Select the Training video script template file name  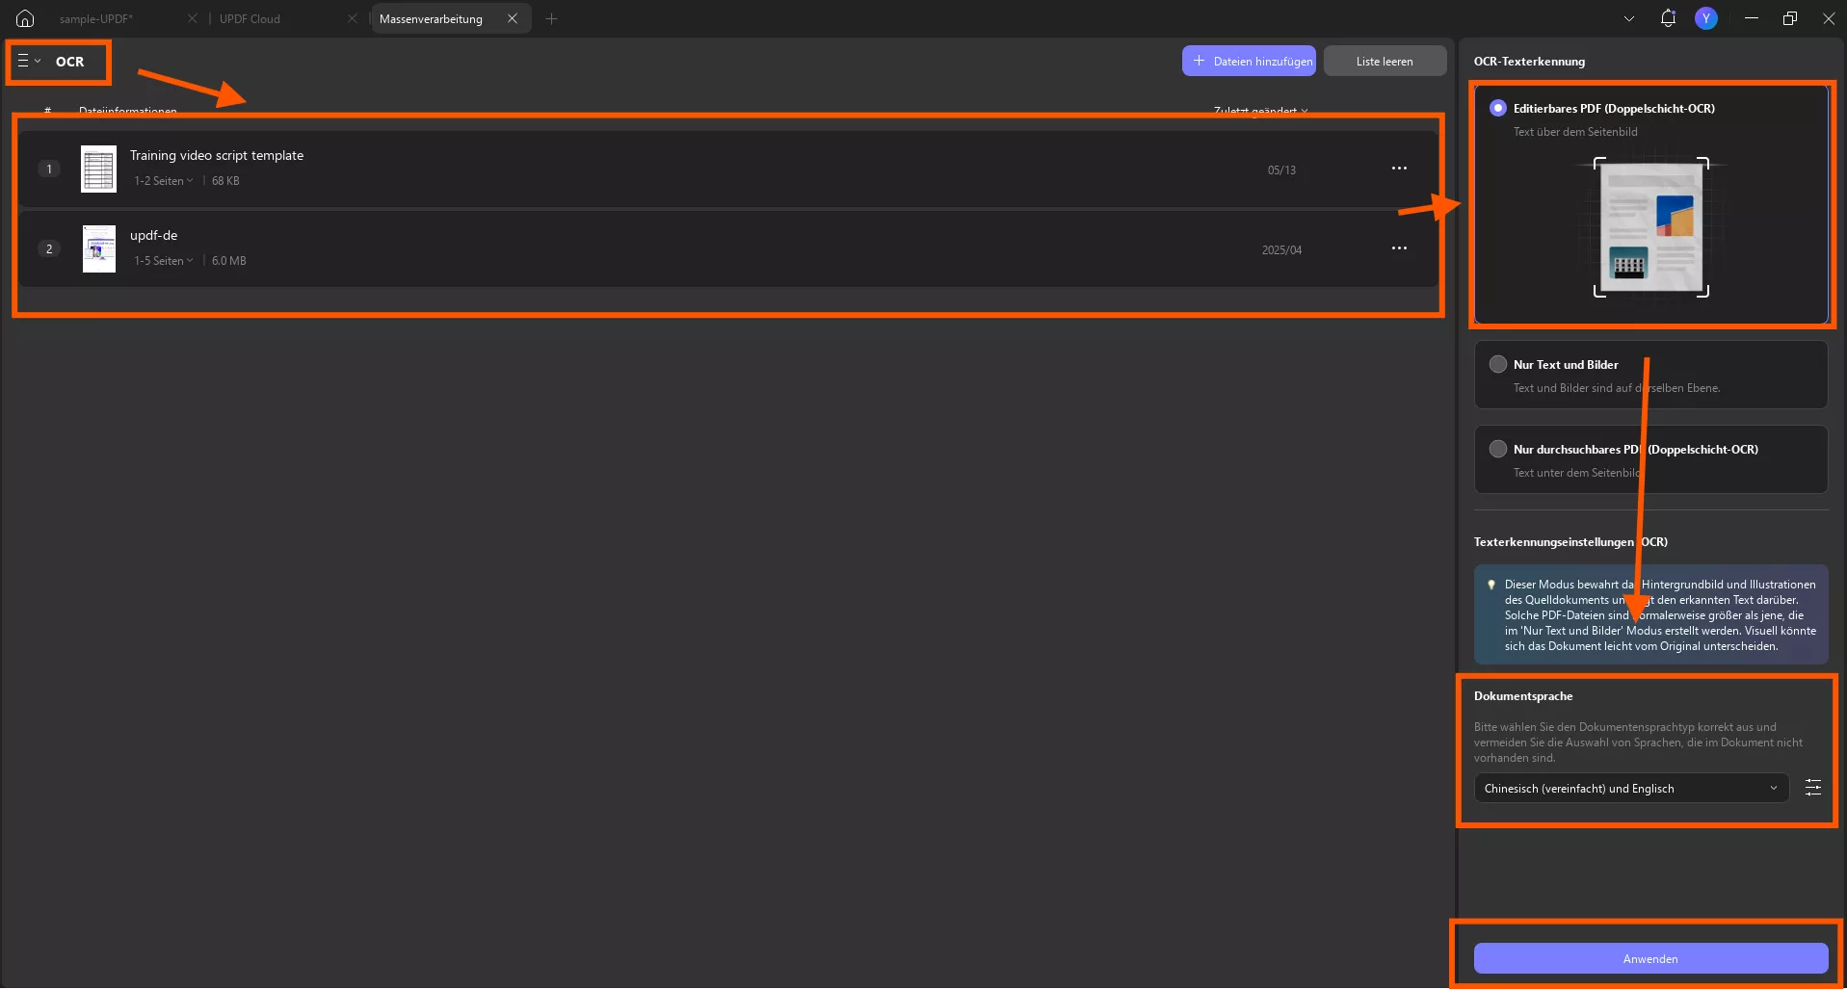coord(217,155)
